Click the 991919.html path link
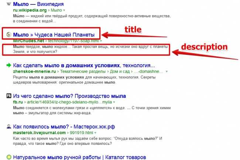240x160 pixels. click(x=81, y=133)
